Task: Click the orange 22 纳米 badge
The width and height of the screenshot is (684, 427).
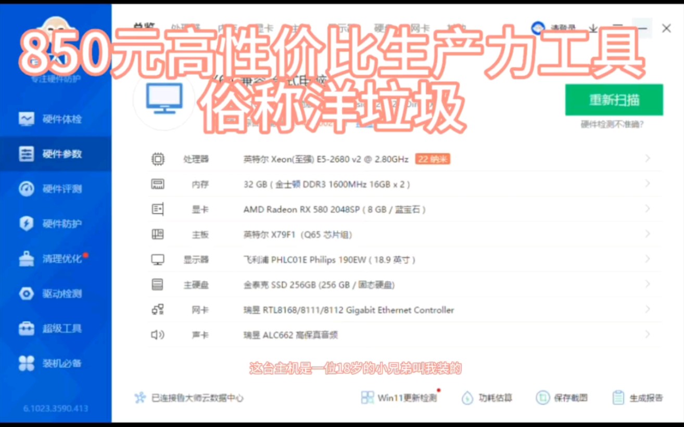Action: 433,159
